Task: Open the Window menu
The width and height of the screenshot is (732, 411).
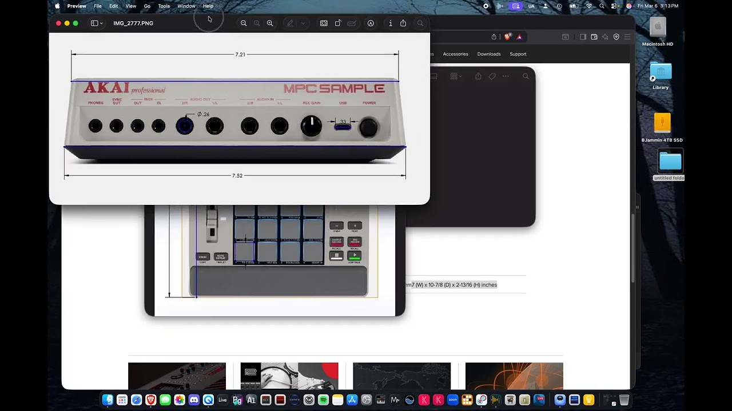Action: pos(186,6)
